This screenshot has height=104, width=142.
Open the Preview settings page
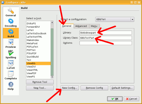point(11,44)
